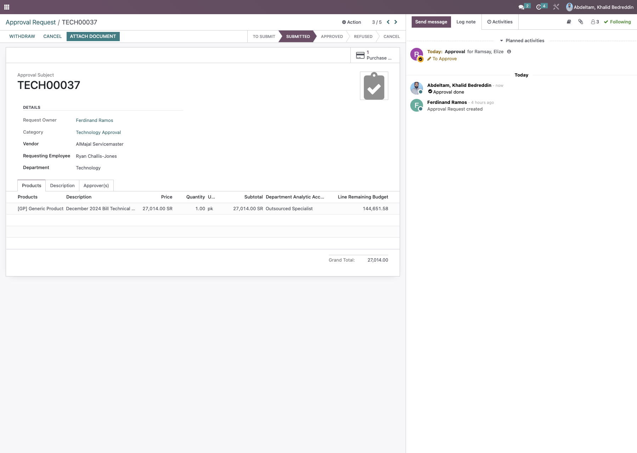Switch to the Description tab
Screen dimensions: 637x453
tap(62, 186)
